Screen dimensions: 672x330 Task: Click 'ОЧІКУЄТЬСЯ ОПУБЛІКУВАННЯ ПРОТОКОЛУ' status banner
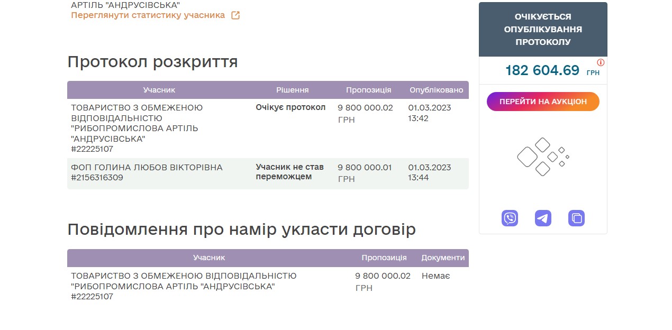[x=543, y=30]
